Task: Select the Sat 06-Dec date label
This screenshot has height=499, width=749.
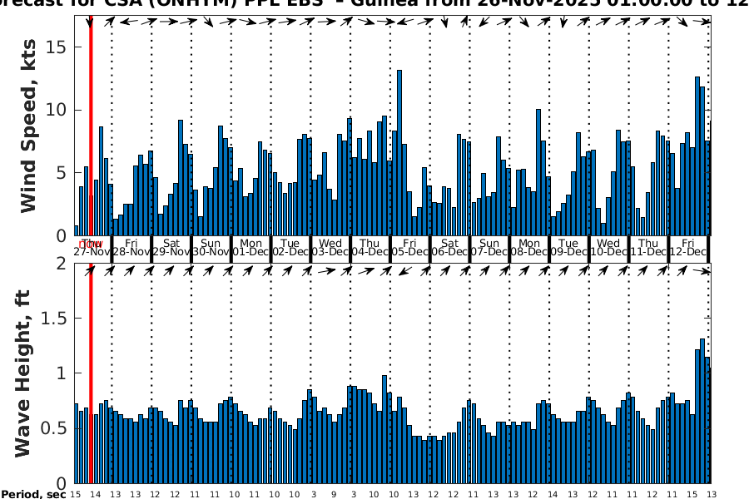Action: [449, 248]
